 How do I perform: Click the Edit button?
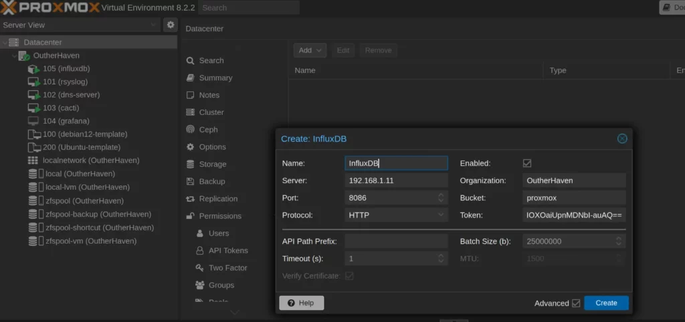tap(343, 50)
